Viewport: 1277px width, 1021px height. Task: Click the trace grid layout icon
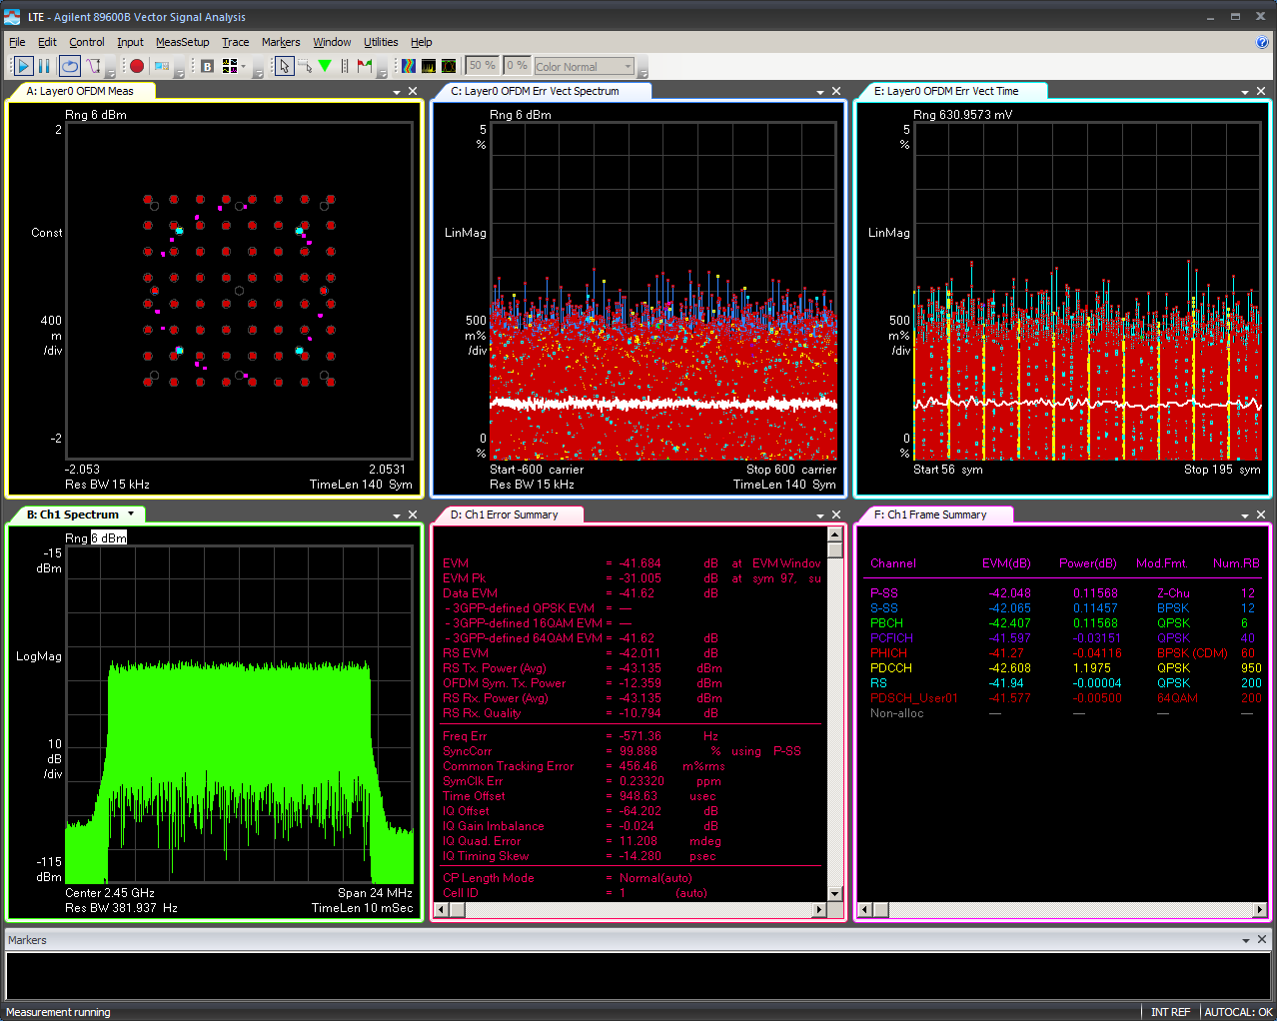click(230, 66)
